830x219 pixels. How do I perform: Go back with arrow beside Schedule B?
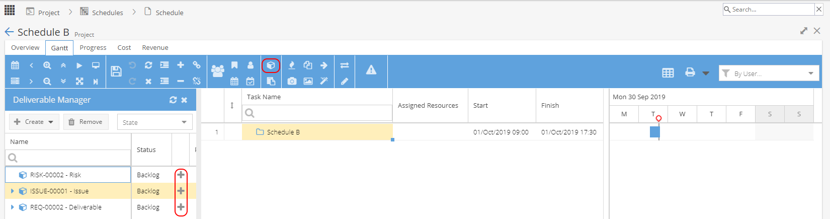(x=9, y=32)
